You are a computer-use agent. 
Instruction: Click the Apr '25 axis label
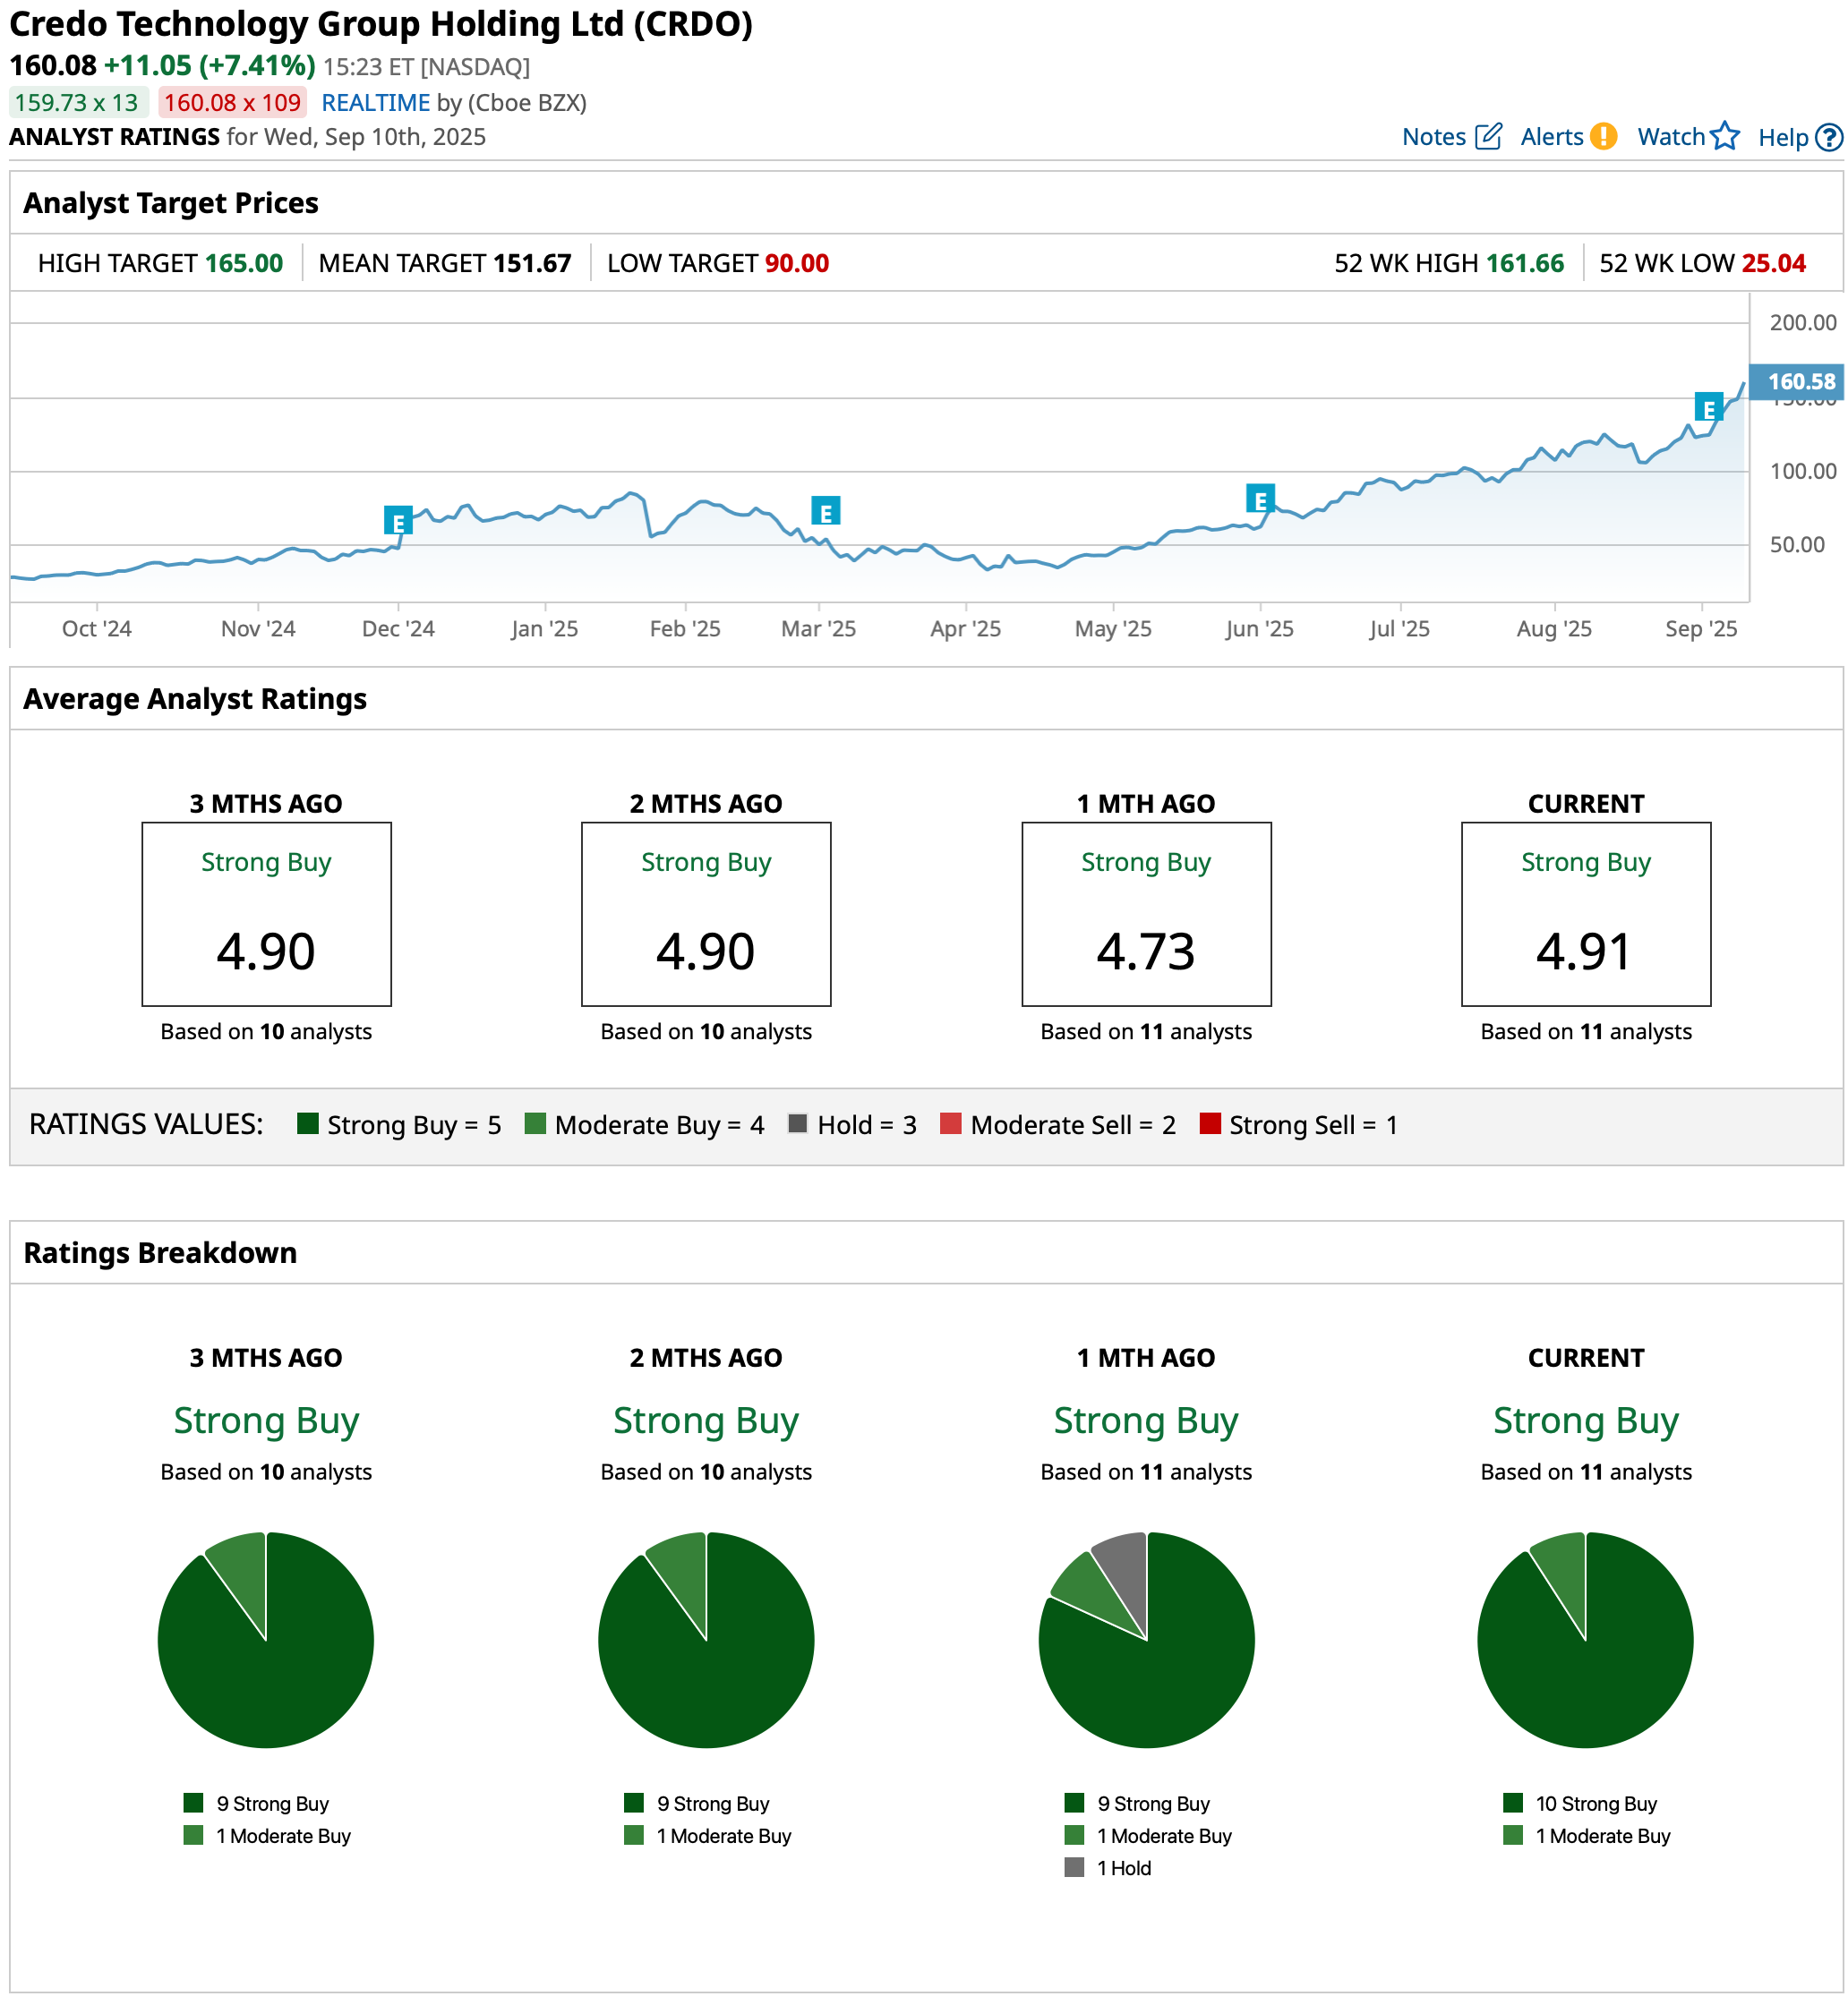[x=965, y=628]
